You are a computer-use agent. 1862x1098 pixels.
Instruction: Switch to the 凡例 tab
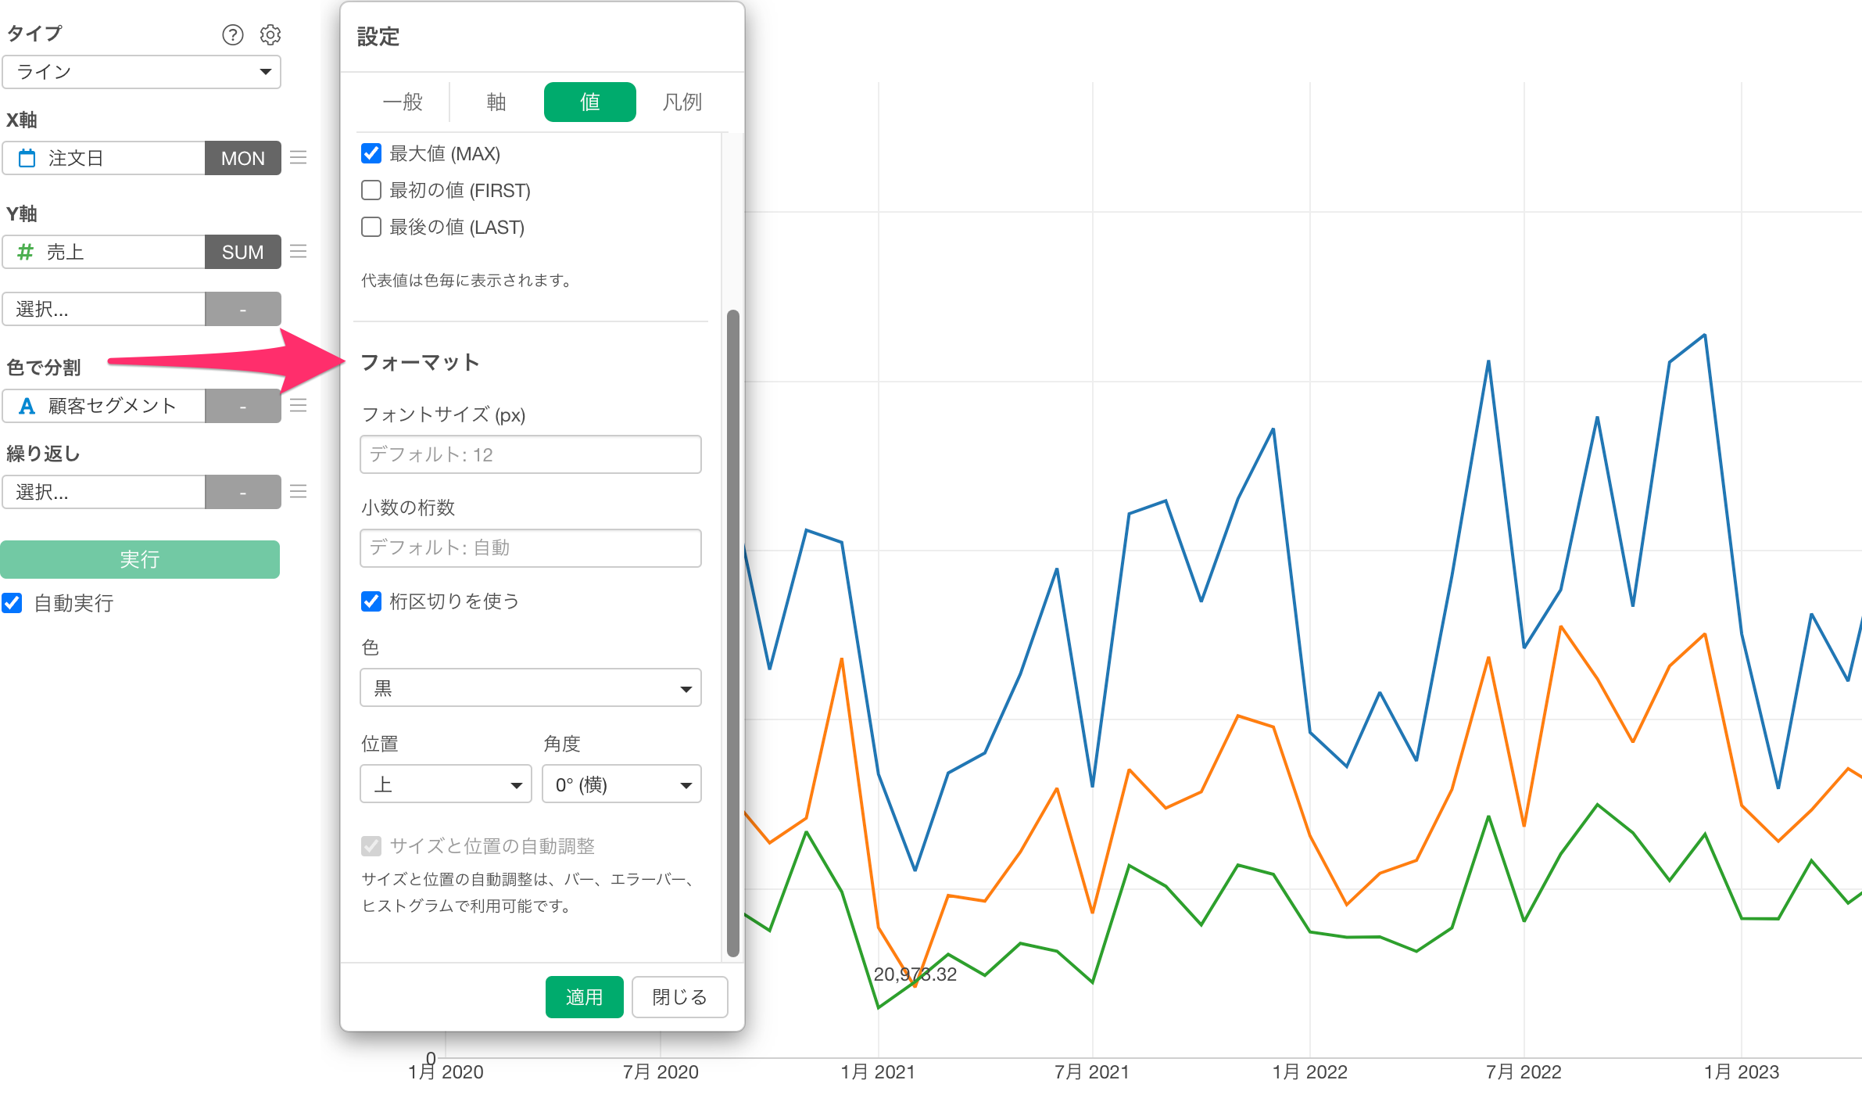point(682,102)
